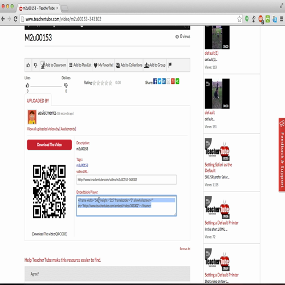Click the m2u00153 tag link
Image resolution: width=285 pixels, height=285 pixels.
click(82, 165)
